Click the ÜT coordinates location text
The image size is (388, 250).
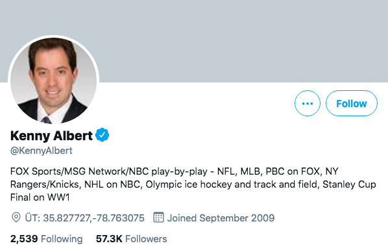point(84,218)
